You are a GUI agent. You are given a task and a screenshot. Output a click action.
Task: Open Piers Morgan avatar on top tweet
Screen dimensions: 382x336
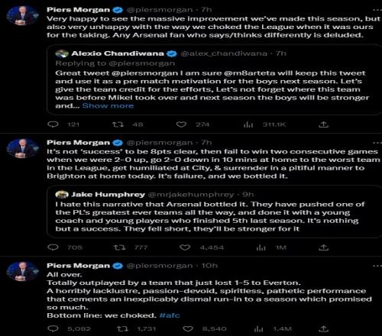tap(22, 16)
